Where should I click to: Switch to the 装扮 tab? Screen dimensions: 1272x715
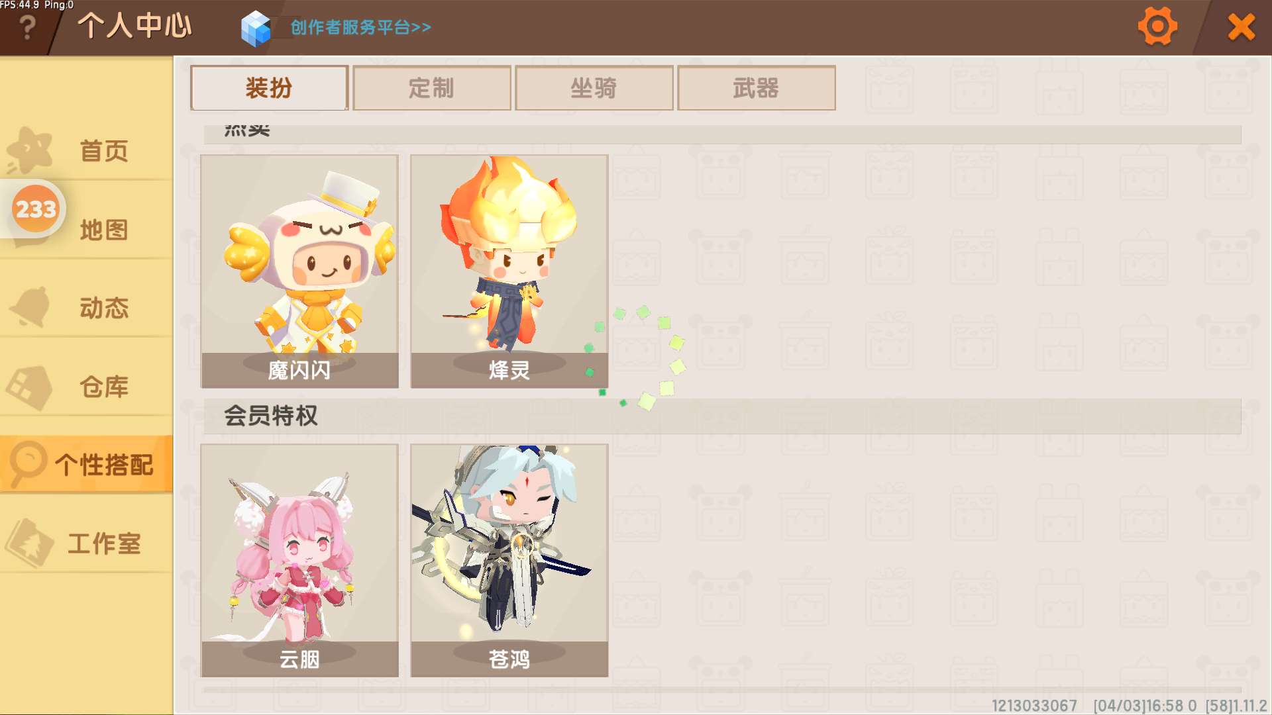pos(269,88)
